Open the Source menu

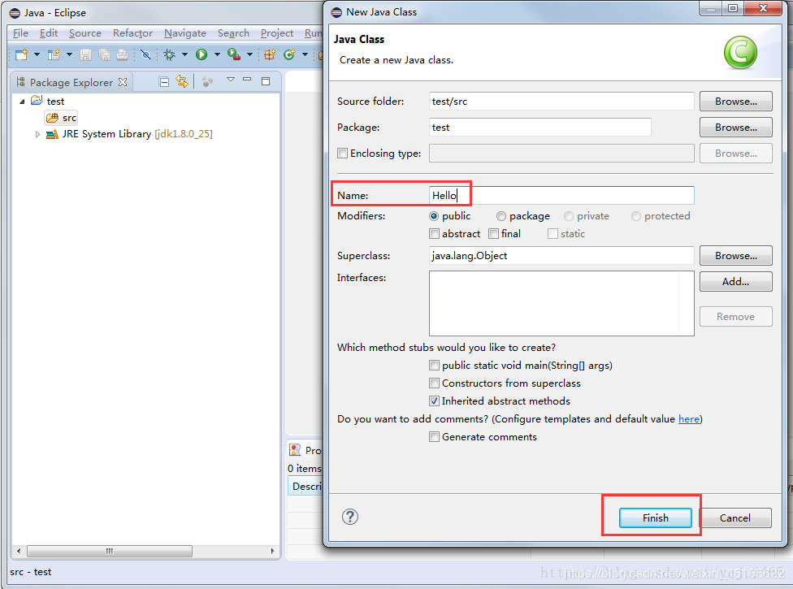pos(85,32)
